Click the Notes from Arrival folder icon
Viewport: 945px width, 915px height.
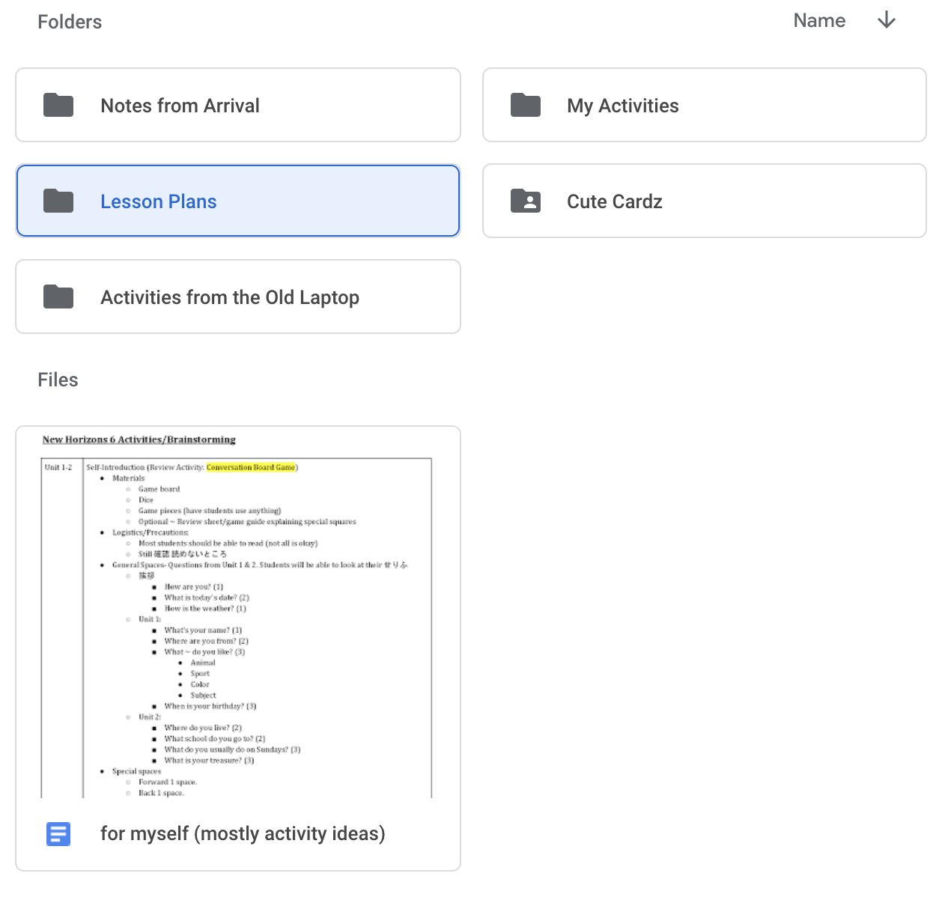[x=58, y=106]
